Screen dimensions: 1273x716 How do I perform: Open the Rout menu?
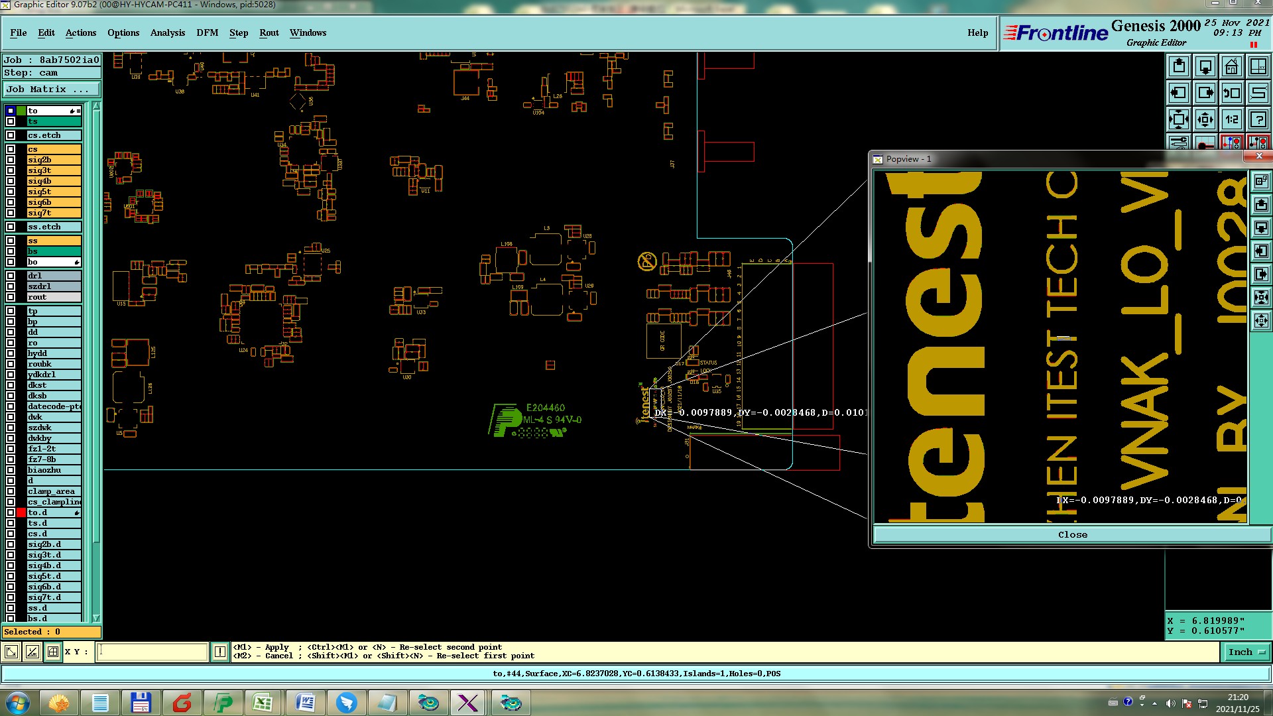coord(269,32)
